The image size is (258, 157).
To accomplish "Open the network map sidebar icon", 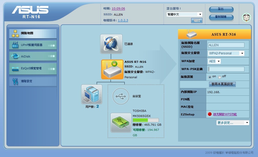I will point(15,34).
